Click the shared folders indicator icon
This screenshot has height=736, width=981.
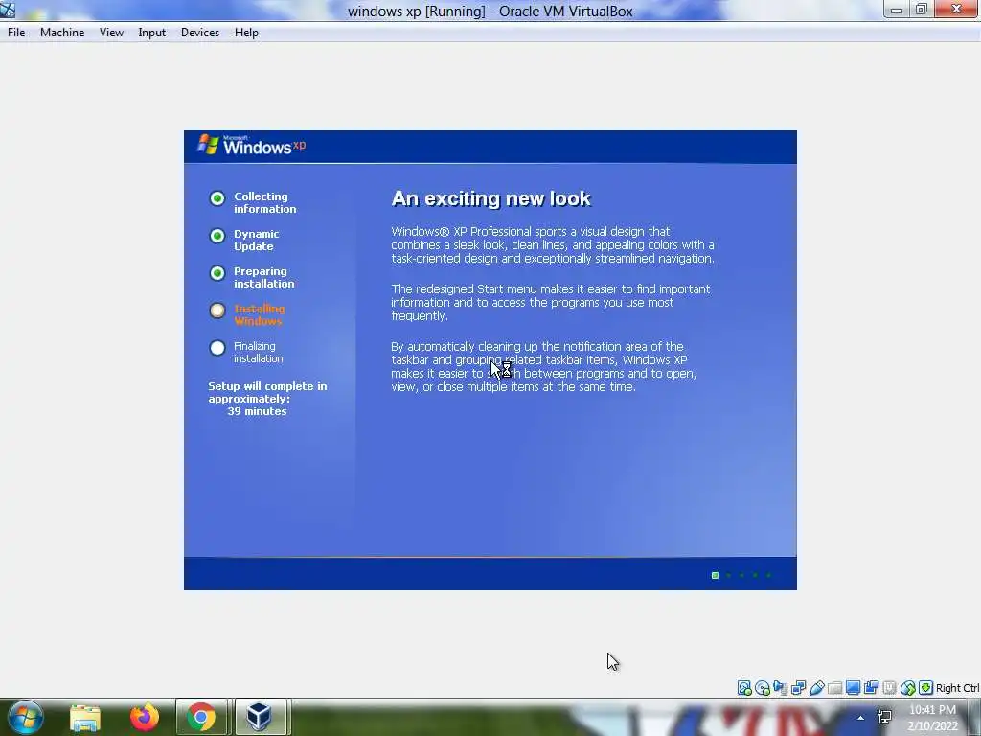pos(834,688)
